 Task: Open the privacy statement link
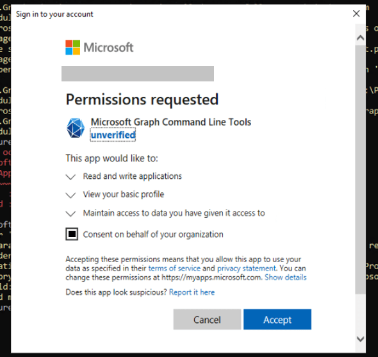click(x=247, y=269)
